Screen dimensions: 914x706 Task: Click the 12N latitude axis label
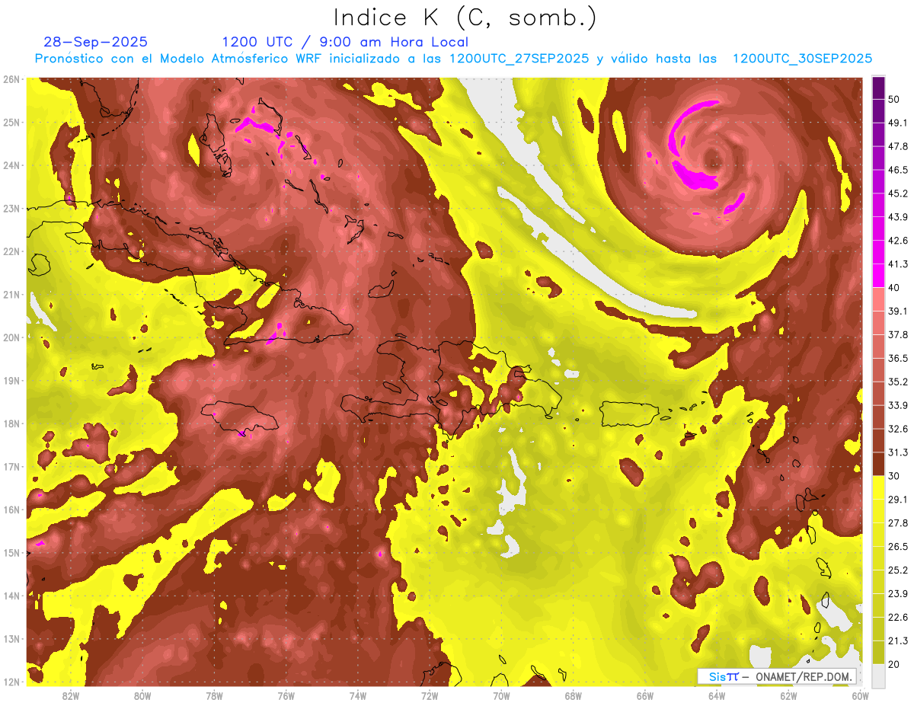(11, 682)
